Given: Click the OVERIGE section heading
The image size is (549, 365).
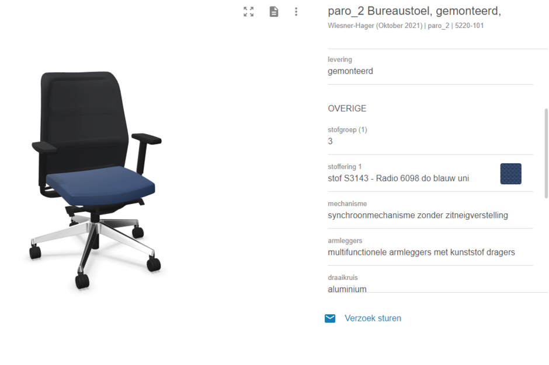Looking at the screenshot, I should point(347,108).
